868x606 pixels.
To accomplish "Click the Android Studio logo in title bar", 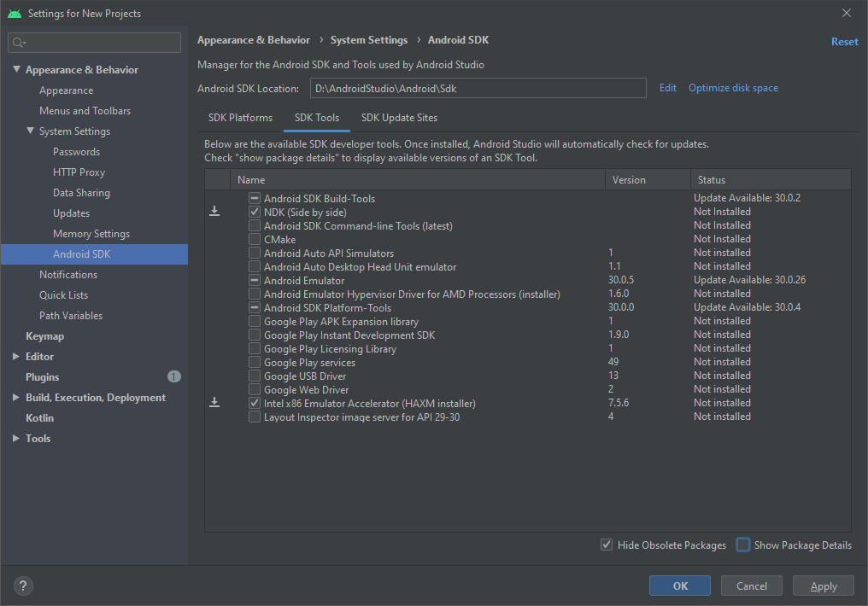I will pyautogui.click(x=15, y=14).
